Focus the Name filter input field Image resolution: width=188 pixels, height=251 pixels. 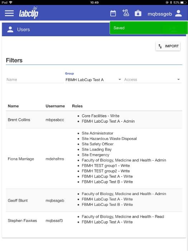(35, 80)
